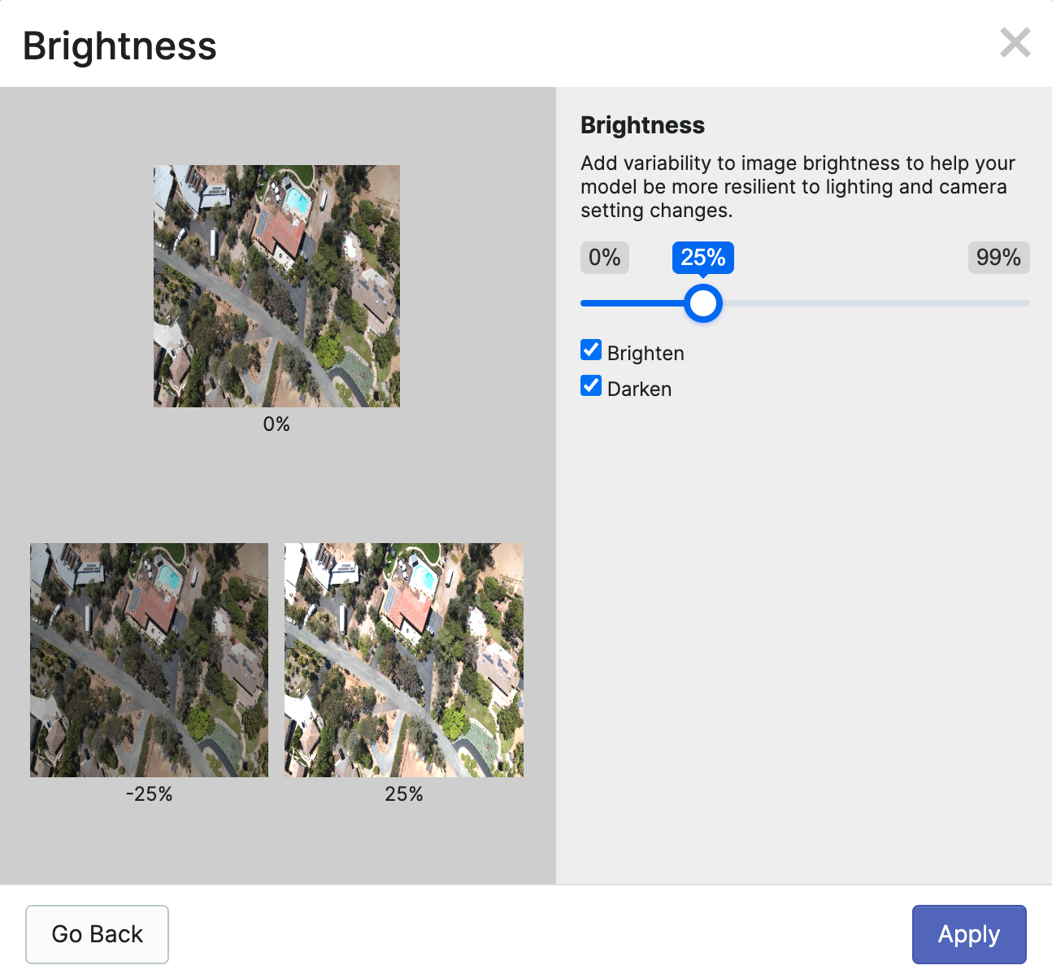Screen dimensions: 1052x974
Task: Click the Go Back button
Action: 97,934
